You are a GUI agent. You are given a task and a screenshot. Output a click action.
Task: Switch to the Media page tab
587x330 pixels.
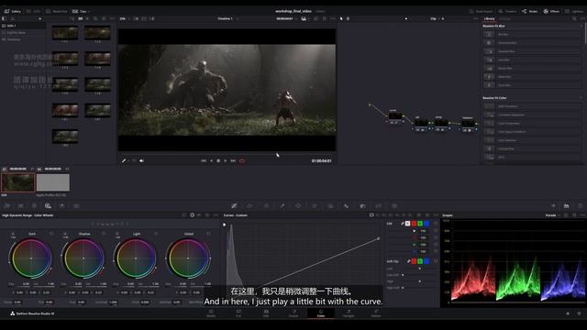coord(211,313)
